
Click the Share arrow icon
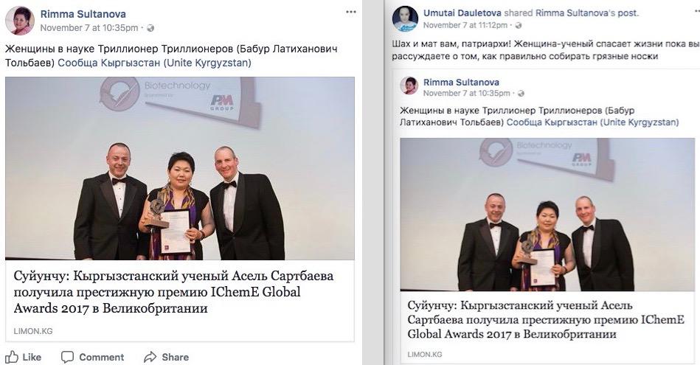pos(150,357)
